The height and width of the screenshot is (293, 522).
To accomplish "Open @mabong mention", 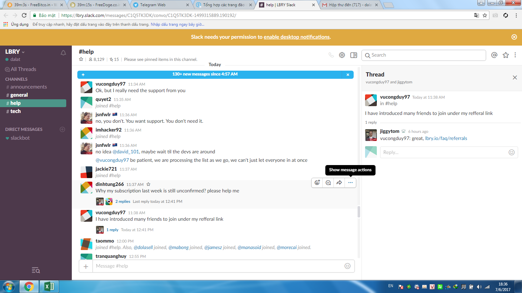I will pos(178,247).
